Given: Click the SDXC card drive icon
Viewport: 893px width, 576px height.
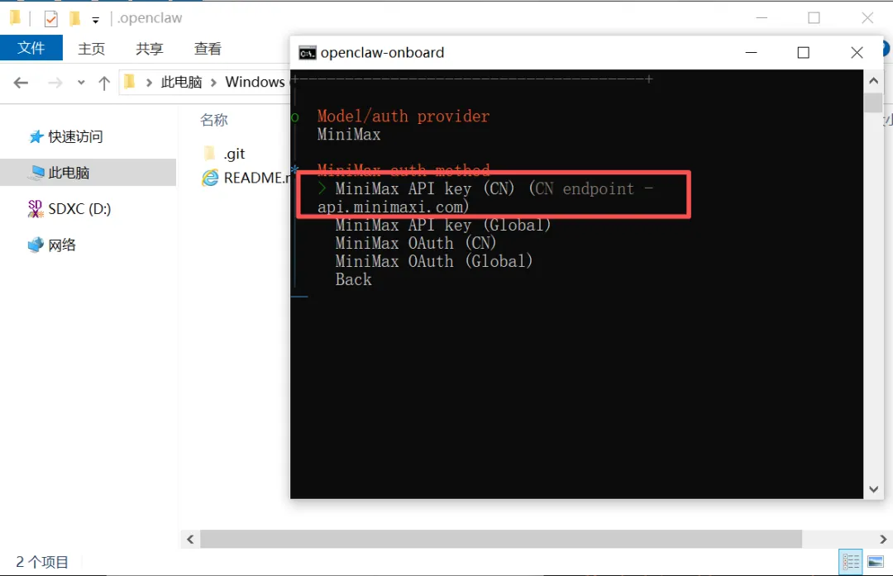Looking at the screenshot, I should pyautogui.click(x=36, y=209).
